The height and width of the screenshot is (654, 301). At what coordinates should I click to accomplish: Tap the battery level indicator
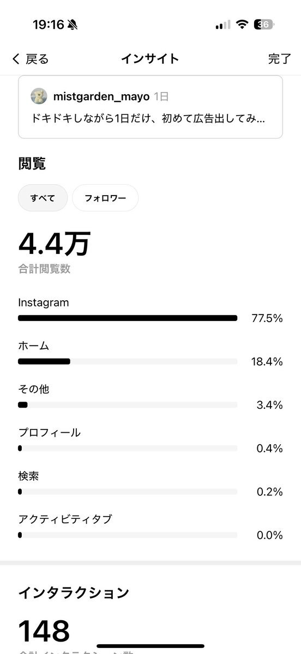[x=264, y=25]
